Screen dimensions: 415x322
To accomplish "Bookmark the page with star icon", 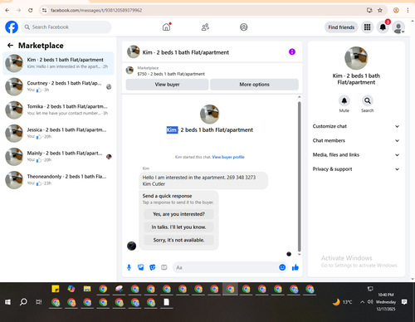I will tap(380, 10).
